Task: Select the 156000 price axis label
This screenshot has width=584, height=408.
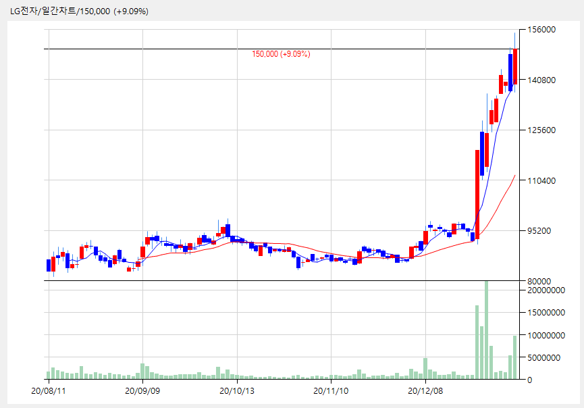Action: pyautogui.click(x=542, y=30)
